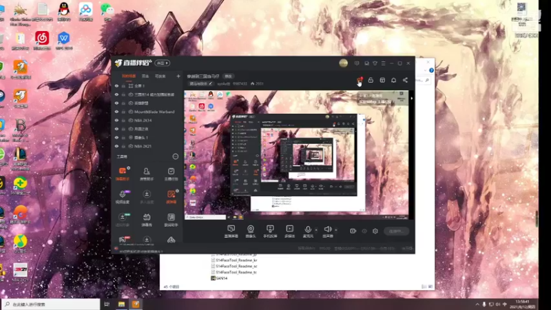
Task: Expand the ribbon chevron in Explorer window
Action: click(x=425, y=70)
